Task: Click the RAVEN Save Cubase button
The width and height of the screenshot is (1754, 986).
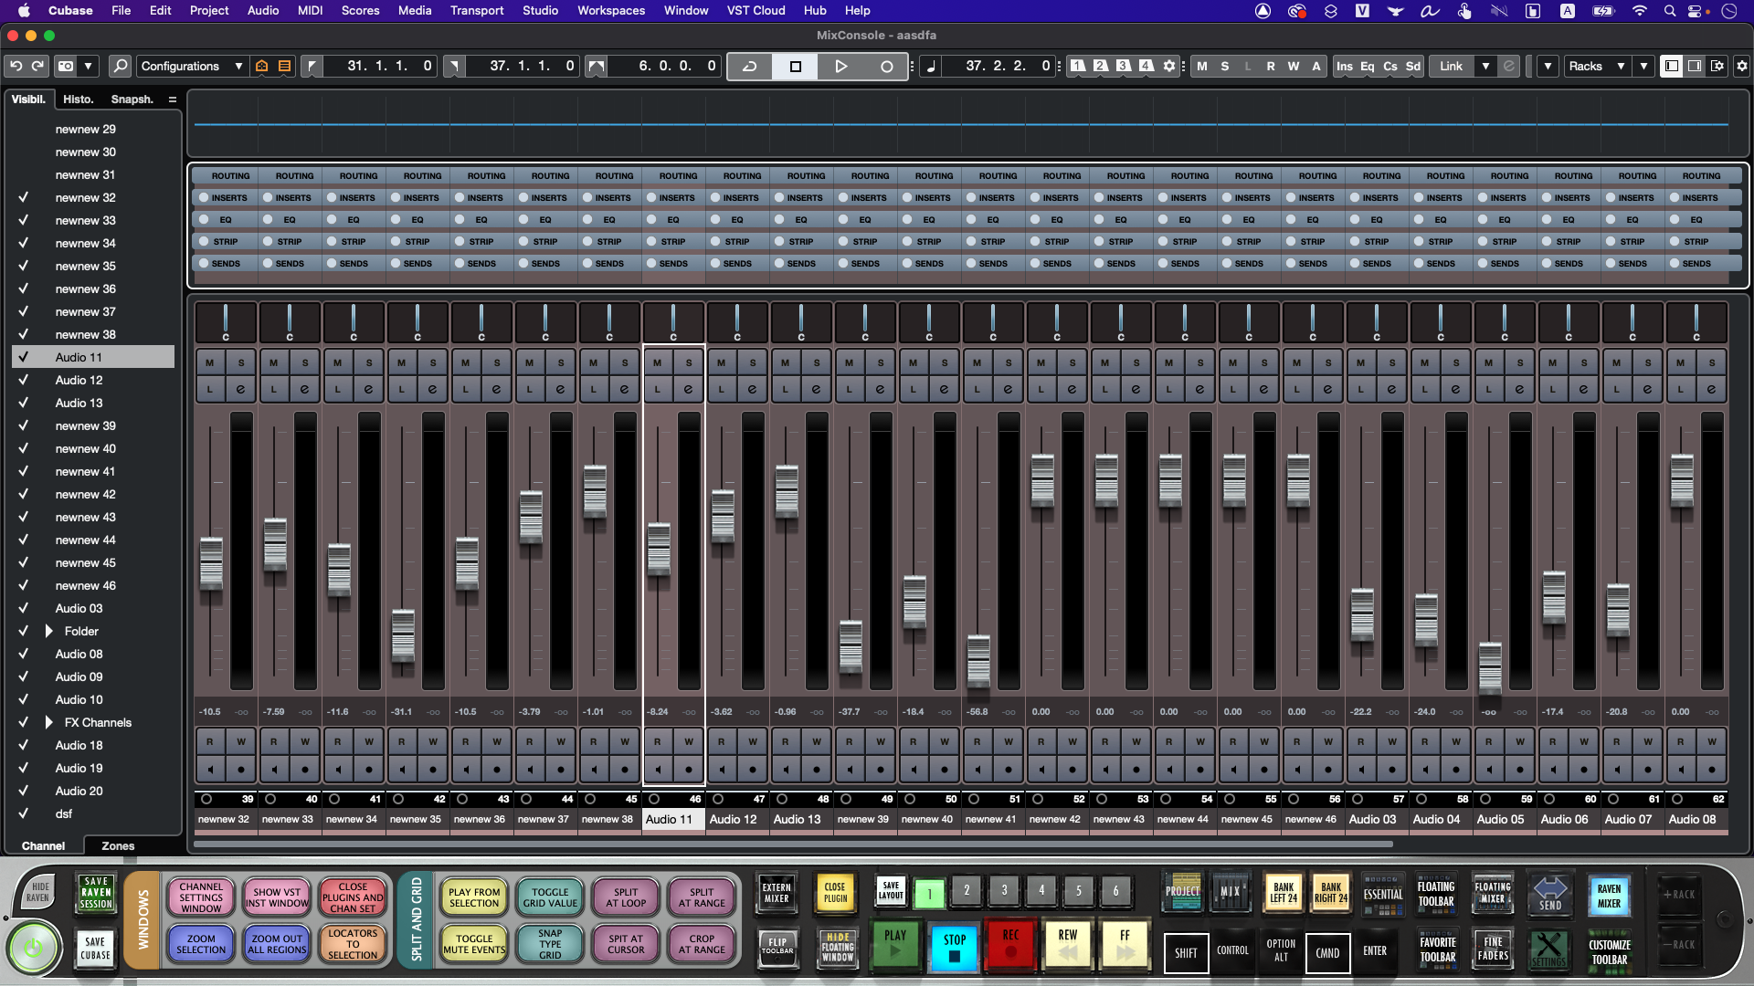Action: 95,948
